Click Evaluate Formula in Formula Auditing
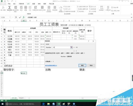Image resolution: width=133 pixels, height=106 pixels. coord(92,11)
